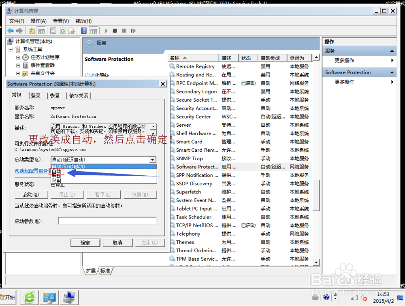Stop the service with the black square icon

tap(115, 31)
